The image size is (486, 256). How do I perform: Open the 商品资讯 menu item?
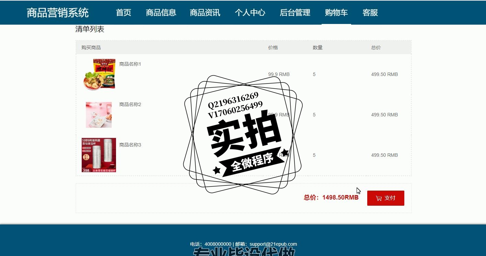coord(205,13)
